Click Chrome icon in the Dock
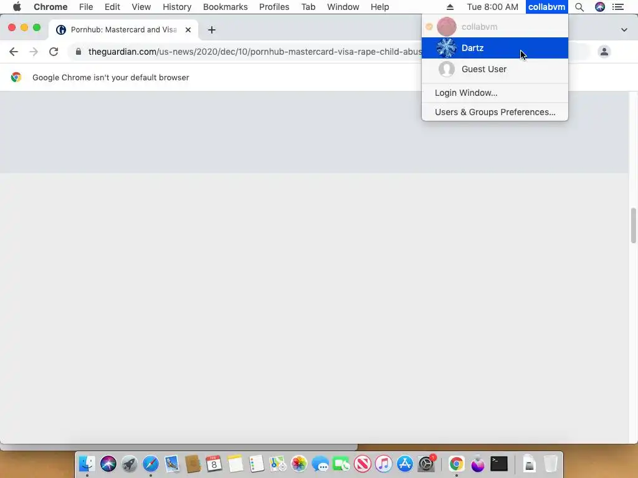Viewport: 638px width, 478px height. pos(457,464)
